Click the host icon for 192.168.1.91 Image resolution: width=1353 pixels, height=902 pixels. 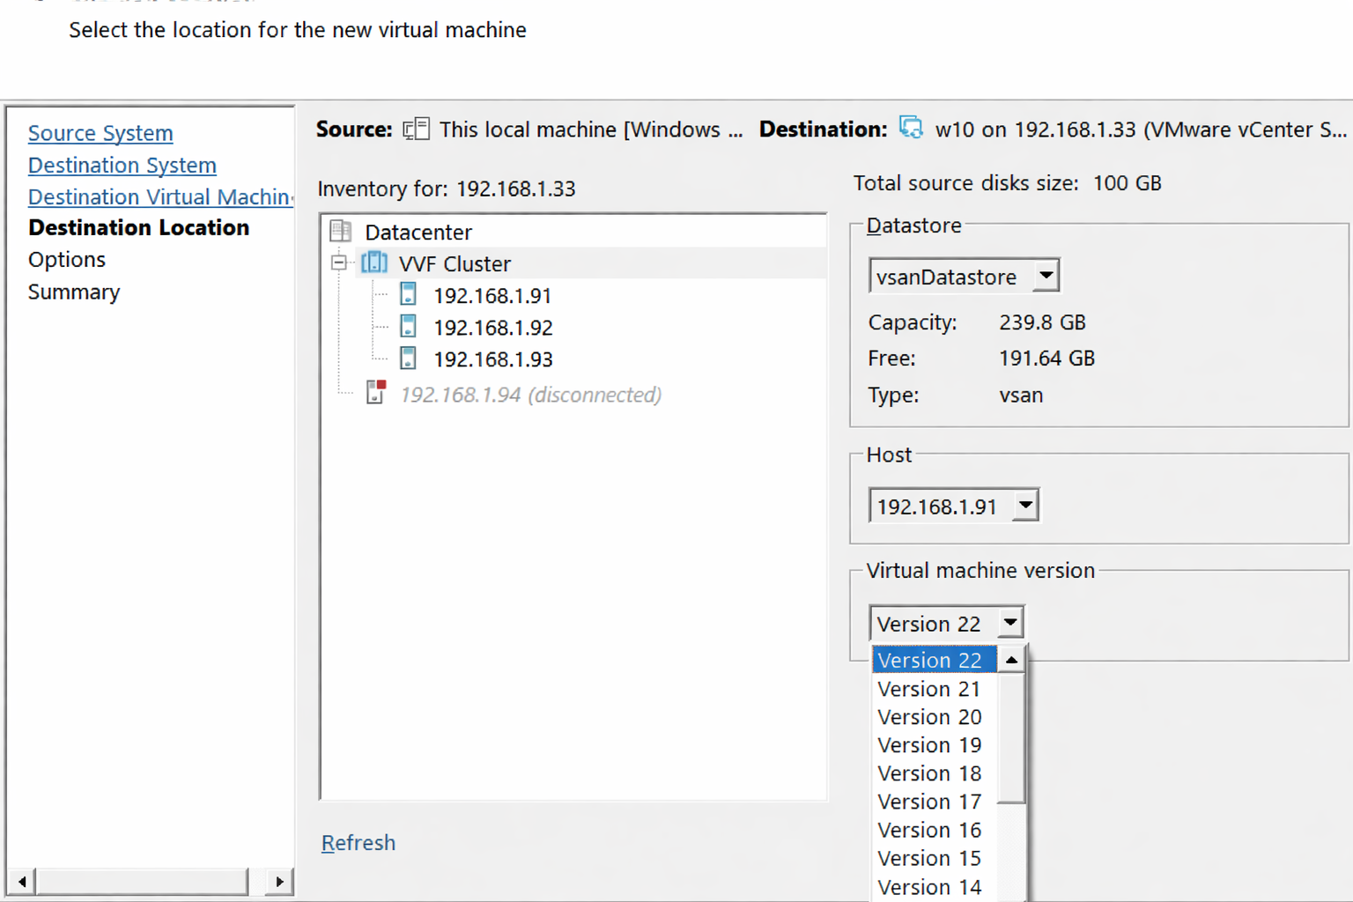(x=408, y=294)
